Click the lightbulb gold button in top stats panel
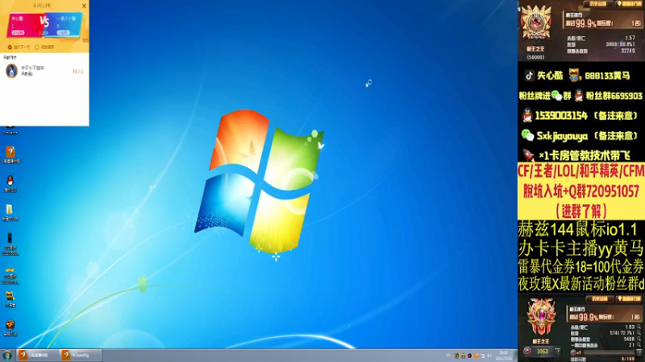 [x=628, y=4]
